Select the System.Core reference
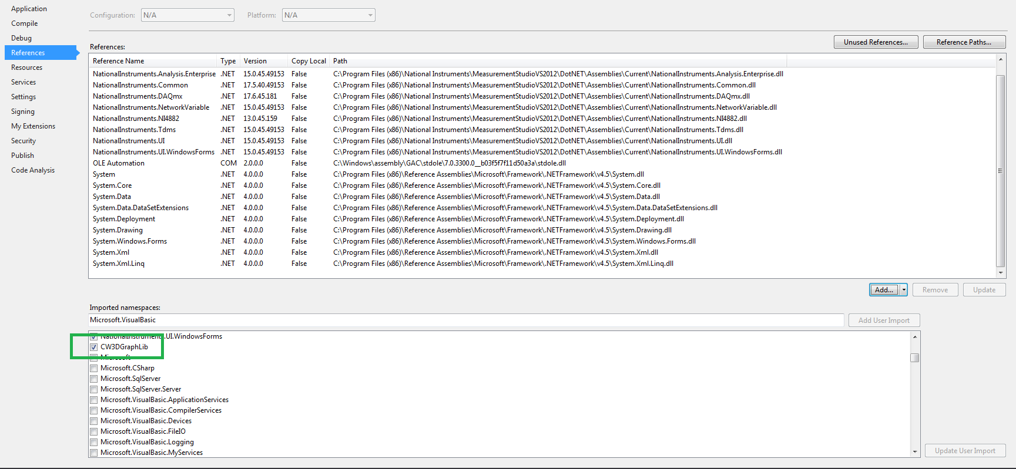 (438, 185)
